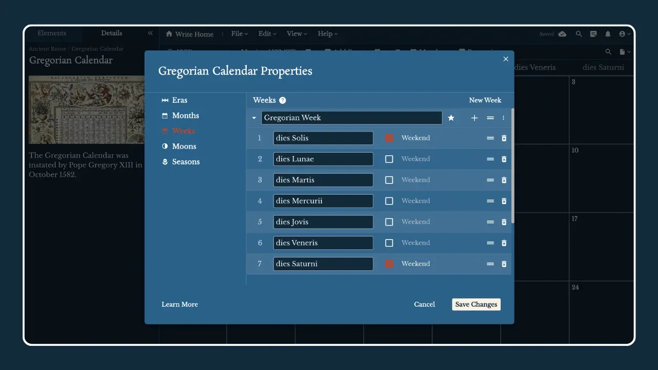Select the Seasons section in sidebar

[186, 162]
